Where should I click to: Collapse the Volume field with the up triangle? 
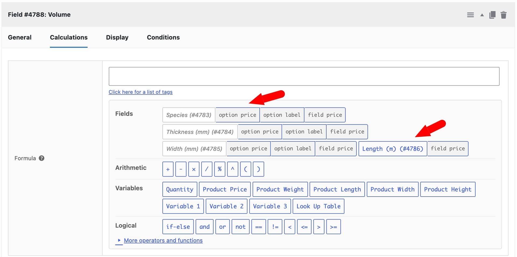[482, 15]
